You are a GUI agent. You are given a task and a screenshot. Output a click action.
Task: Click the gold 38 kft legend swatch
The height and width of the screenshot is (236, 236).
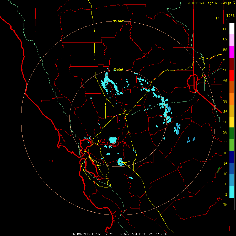(232, 111)
